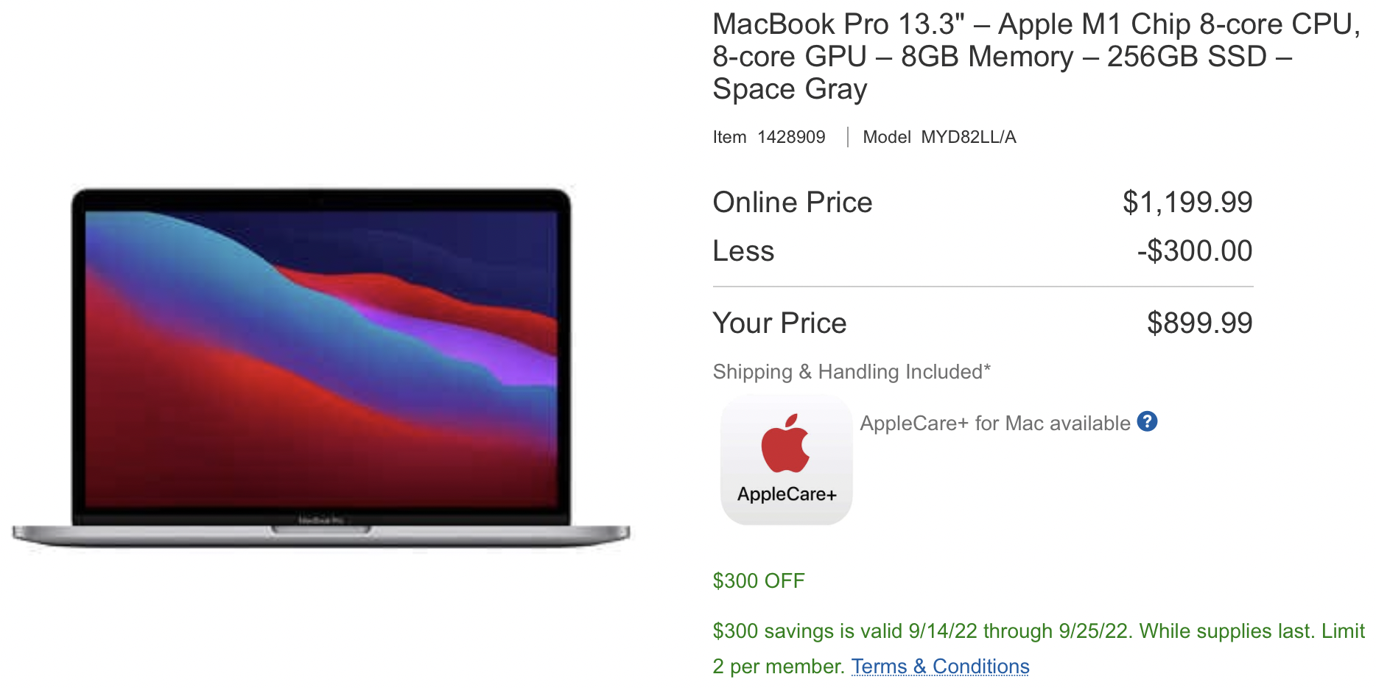This screenshot has width=1376, height=688.
Task: Click the $300 savings validity notice
Action: (x=1039, y=648)
